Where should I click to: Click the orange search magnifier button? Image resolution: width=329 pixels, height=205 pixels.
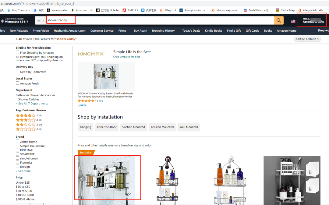point(279,20)
